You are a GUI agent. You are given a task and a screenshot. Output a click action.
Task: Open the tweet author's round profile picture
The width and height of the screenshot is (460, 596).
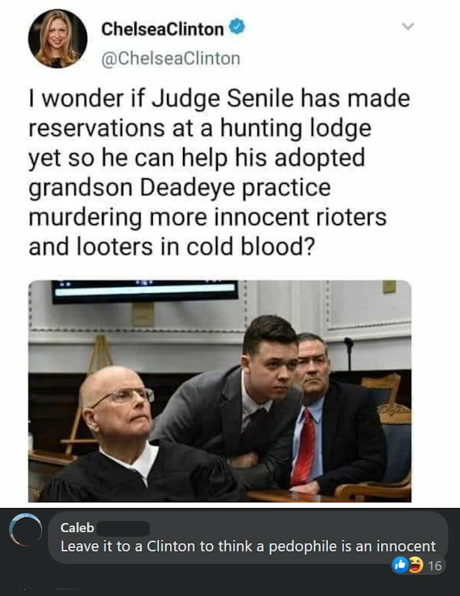click(58, 39)
